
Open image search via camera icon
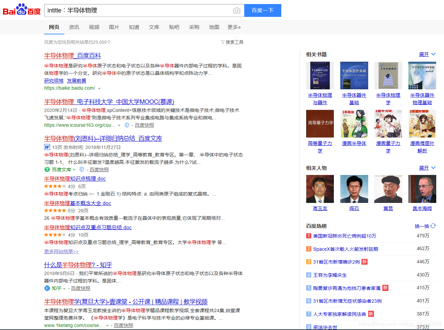point(237,10)
